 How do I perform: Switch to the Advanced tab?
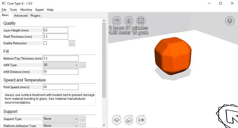(x=21, y=15)
